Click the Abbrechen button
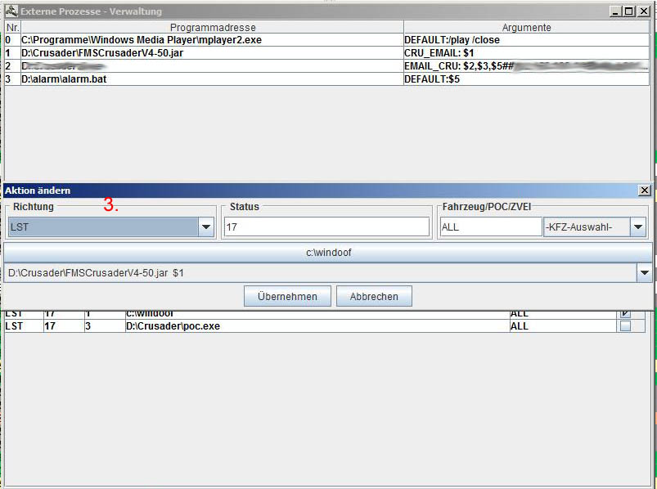This screenshot has height=489, width=657. pyautogui.click(x=373, y=297)
